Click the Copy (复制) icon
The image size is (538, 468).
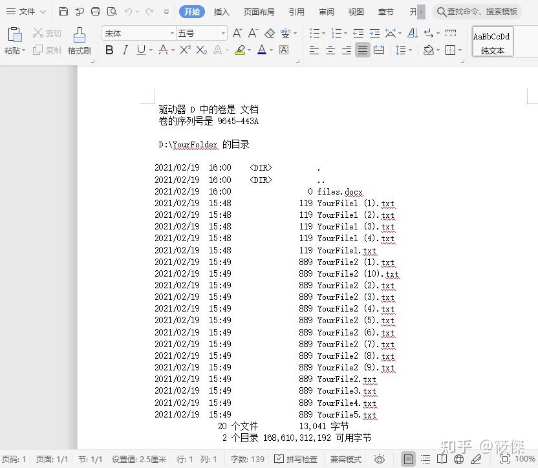[x=38, y=50]
